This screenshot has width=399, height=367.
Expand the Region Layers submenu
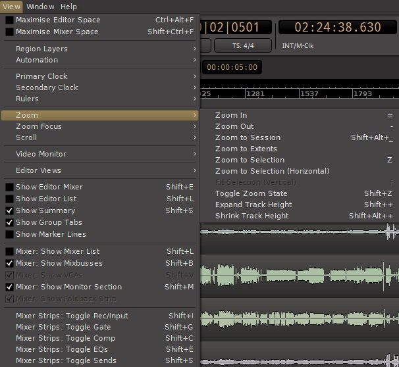pos(100,49)
